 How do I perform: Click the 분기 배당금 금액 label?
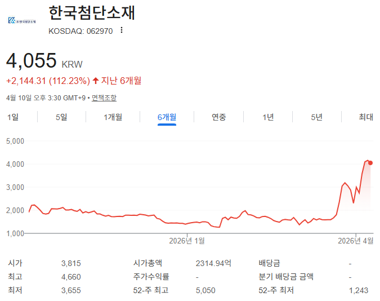click(x=286, y=277)
